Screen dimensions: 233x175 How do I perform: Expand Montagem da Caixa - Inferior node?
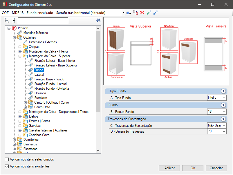[x=20, y=51]
